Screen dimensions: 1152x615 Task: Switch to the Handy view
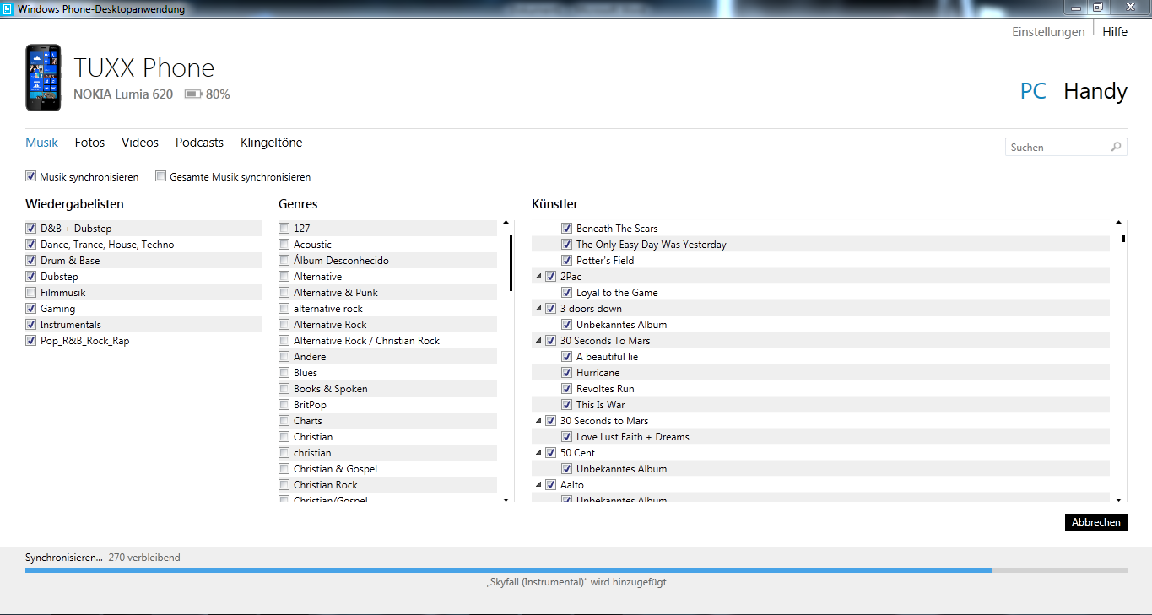(x=1095, y=91)
